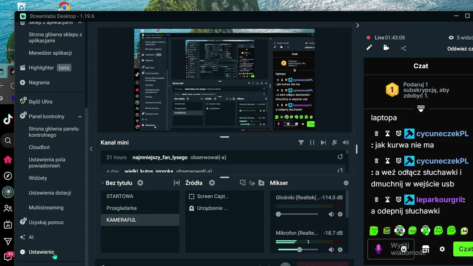
Task: Click the green Czat send button
Action: point(463,249)
